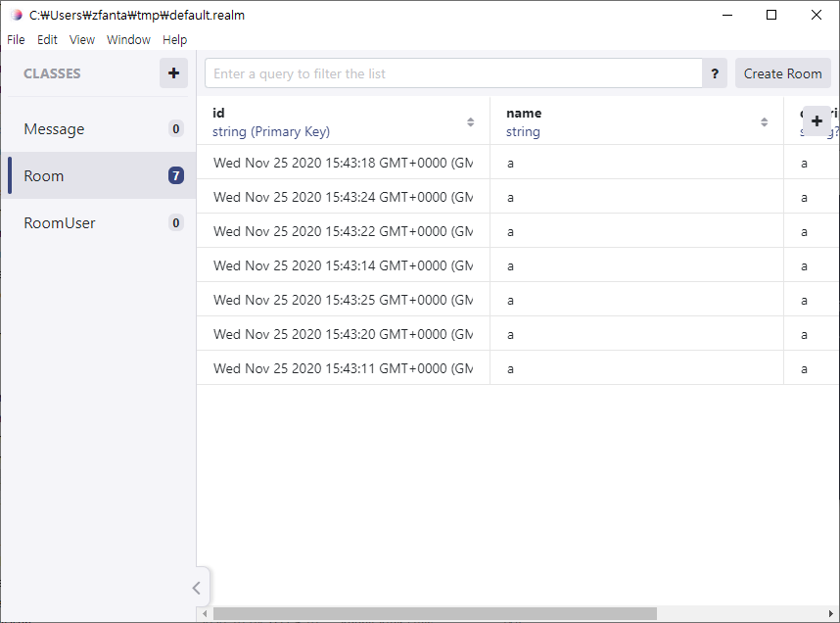The image size is (840, 623).
Task: Add a new property column plus button
Action: pyautogui.click(x=817, y=121)
